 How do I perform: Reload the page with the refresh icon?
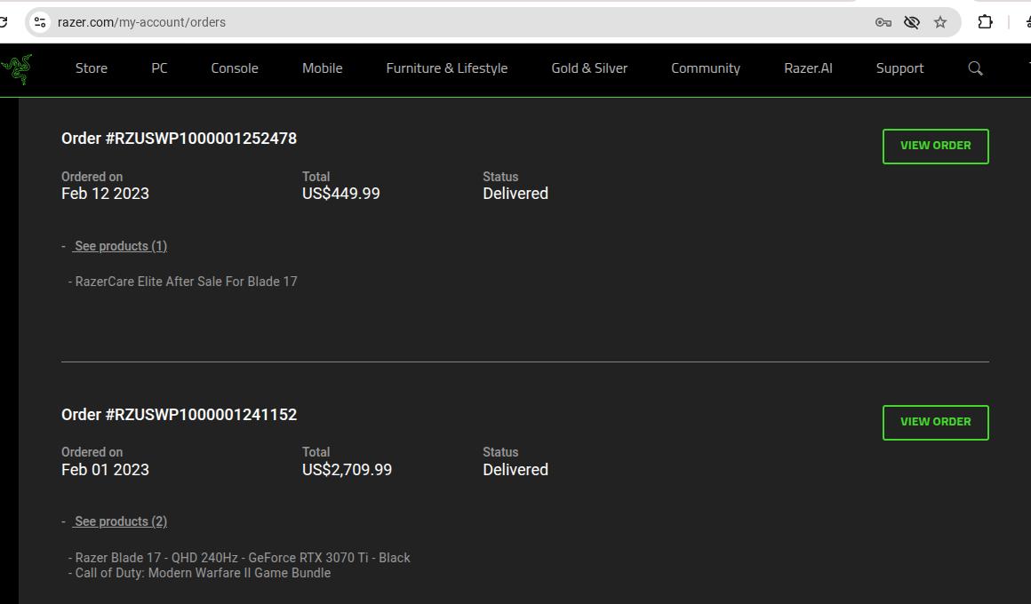[x=3, y=22]
